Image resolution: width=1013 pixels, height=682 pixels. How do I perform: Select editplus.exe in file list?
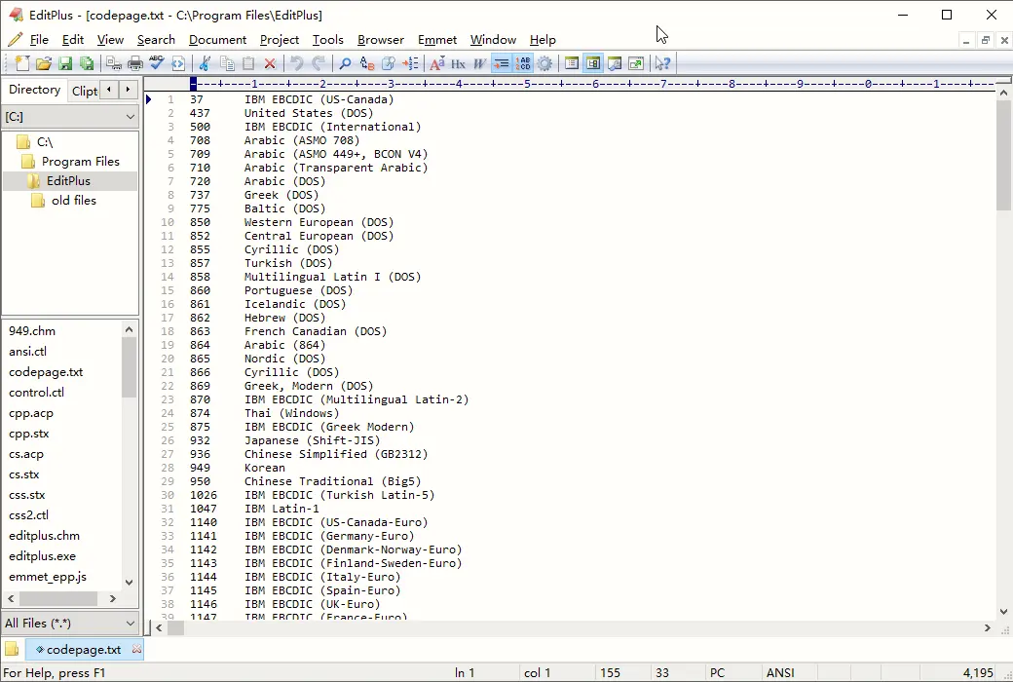pyautogui.click(x=42, y=556)
